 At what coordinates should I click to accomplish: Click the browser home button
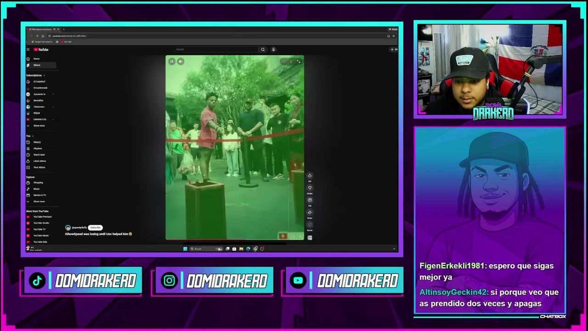43,36
